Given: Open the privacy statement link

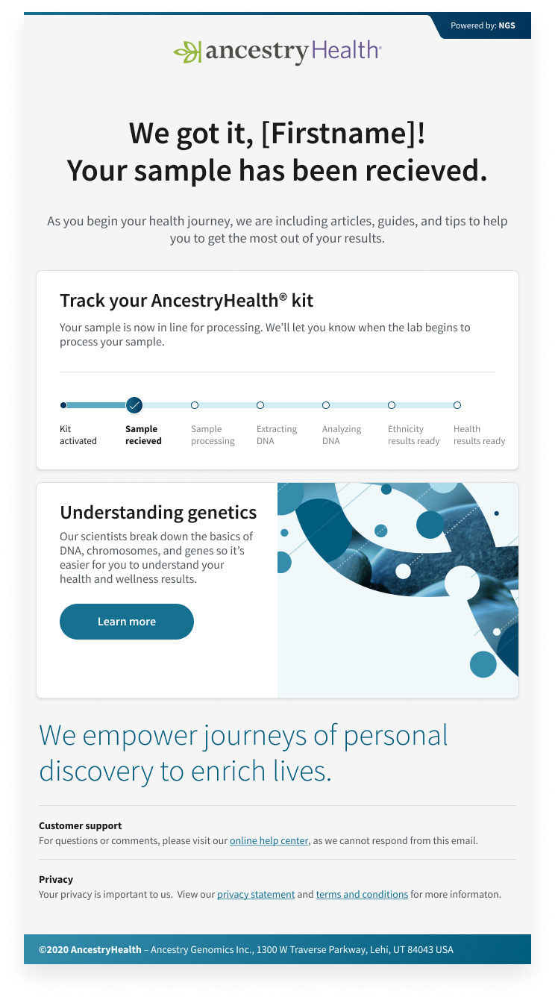Looking at the screenshot, I should point(256,894).
